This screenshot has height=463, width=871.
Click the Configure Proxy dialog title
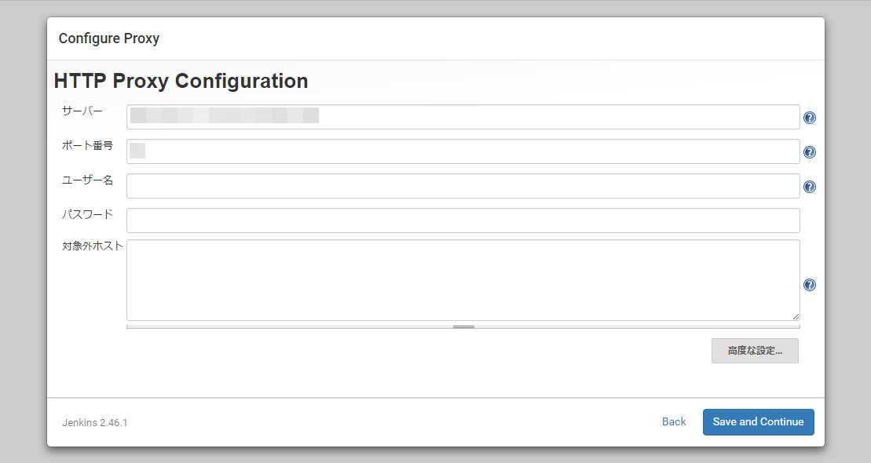click(x=109, y=38)
